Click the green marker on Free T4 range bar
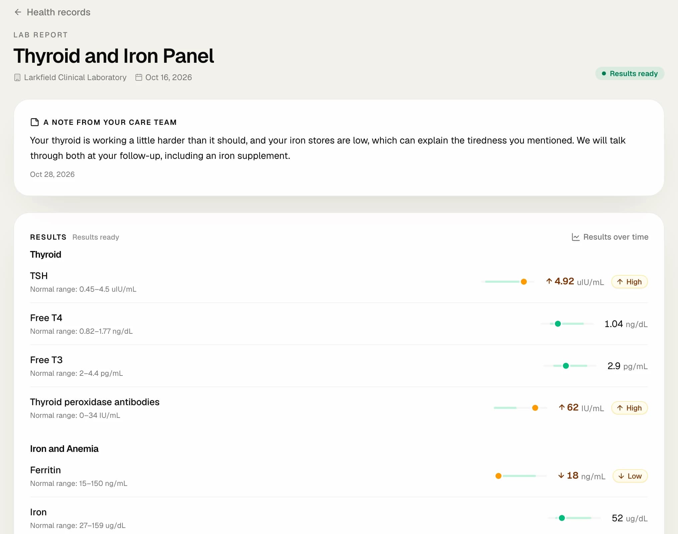The height and width of the screenshot is (534, 678). coord(558,324)
